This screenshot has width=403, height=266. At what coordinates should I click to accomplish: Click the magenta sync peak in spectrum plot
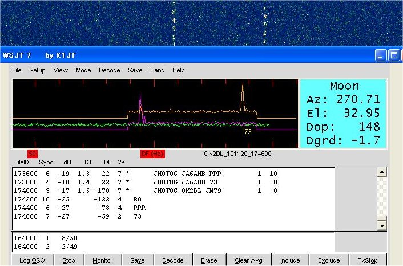click(x=140, y=108)
